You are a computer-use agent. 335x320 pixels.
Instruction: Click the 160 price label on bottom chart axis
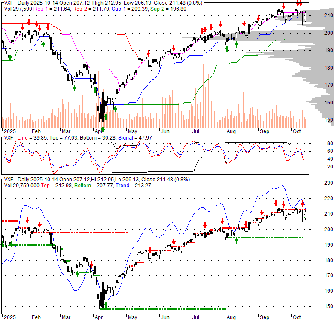[x=329, y=291]
